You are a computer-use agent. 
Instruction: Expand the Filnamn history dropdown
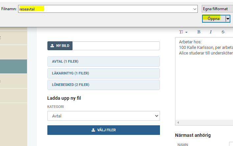[195, 9]
